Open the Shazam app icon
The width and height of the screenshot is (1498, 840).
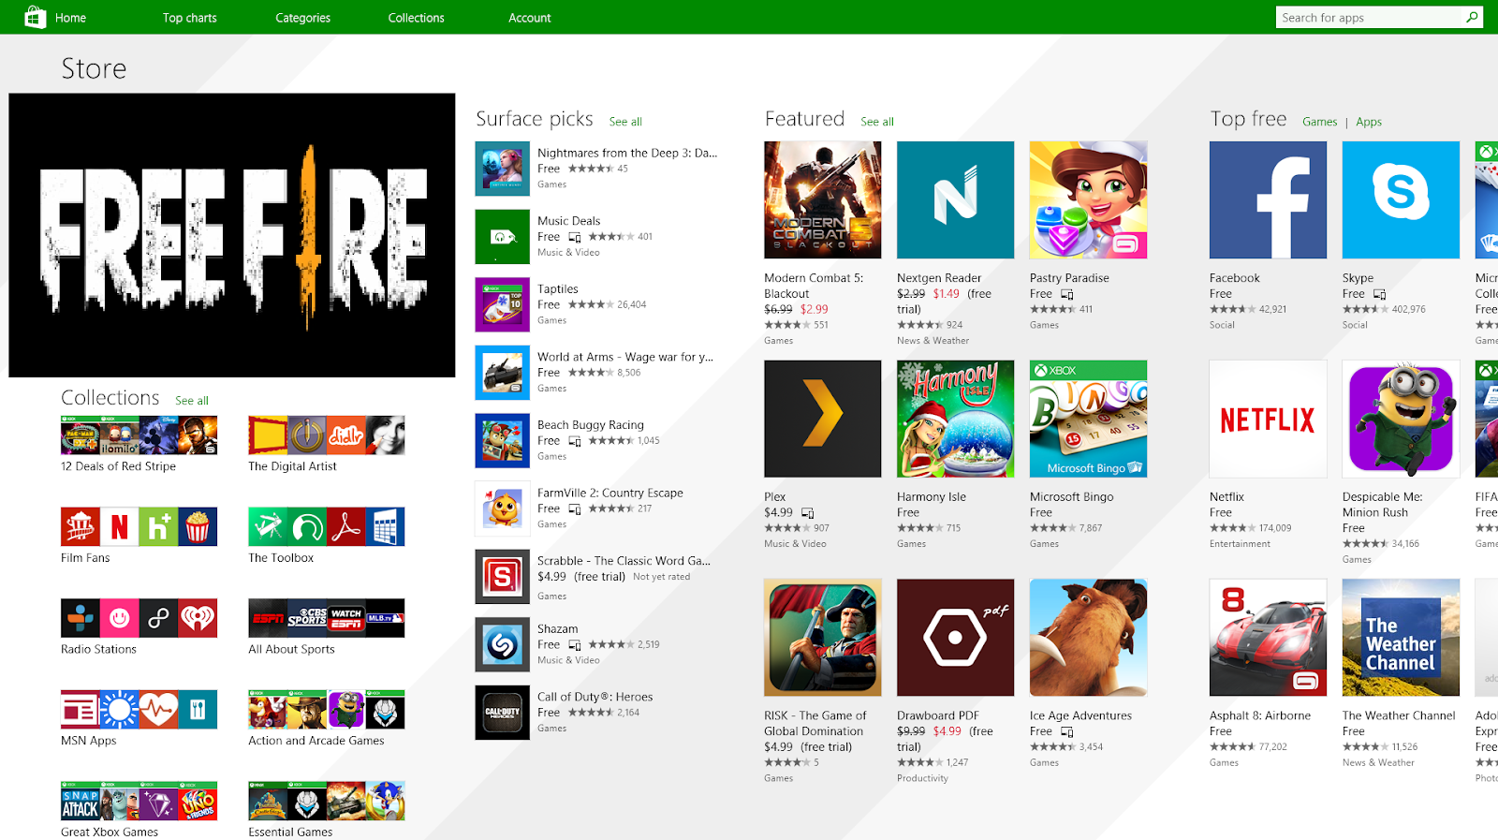503,644
